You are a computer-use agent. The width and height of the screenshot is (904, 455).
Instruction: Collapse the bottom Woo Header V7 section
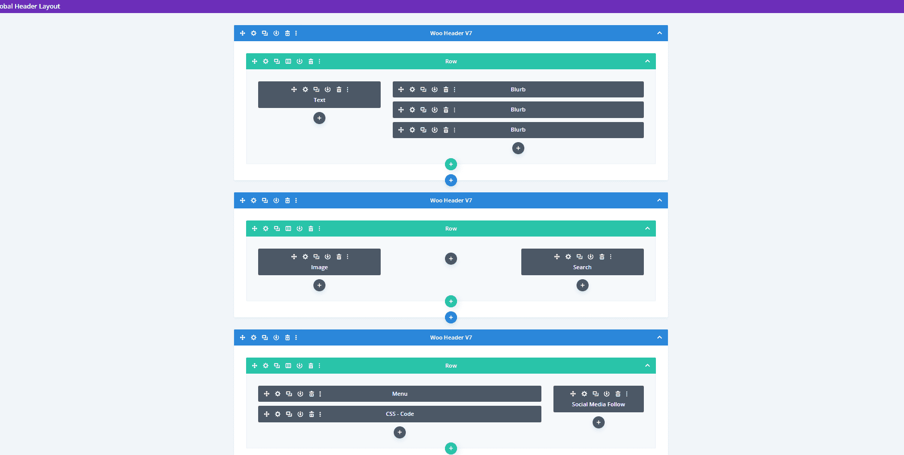tap(659, 337)
